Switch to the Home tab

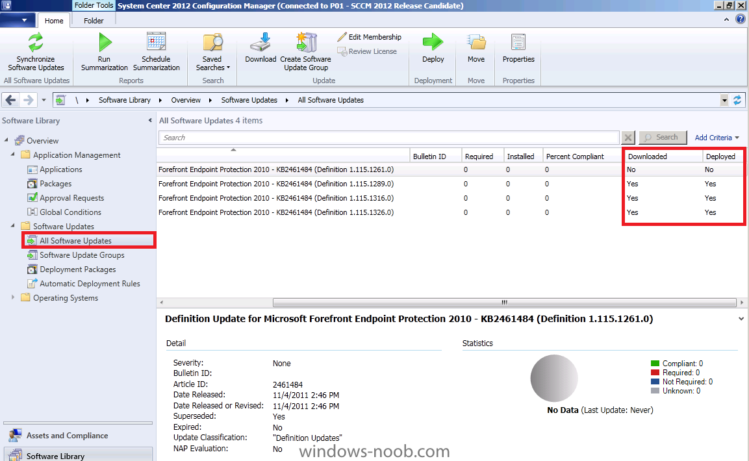54,21
